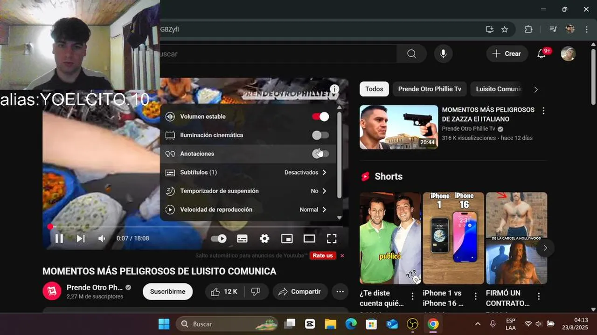Open the Chrome extensions puzzle icon

[528, 29]
